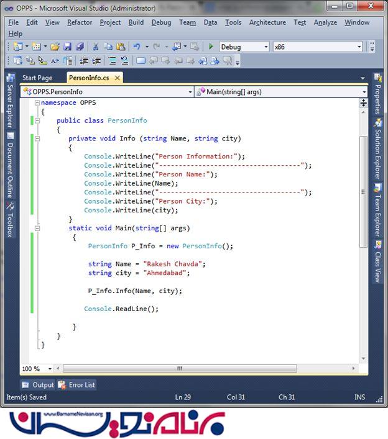This screenshot has height=439, width=388.
Task: Click the horizontal scrollbar thumb in editor
Action: pyautogui.click(x=180, y=369)
